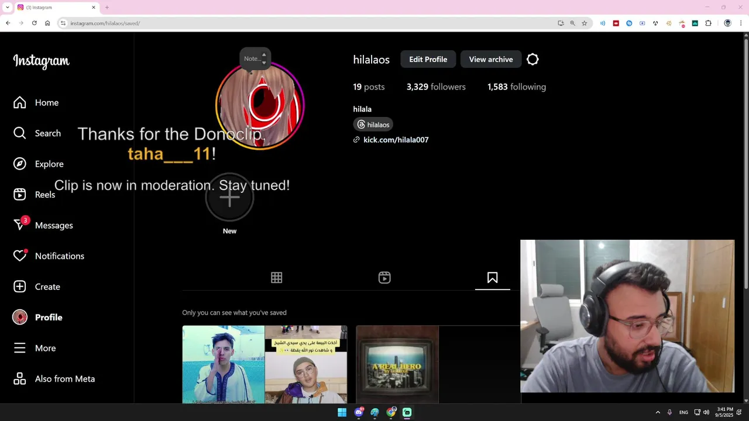The height and width of the screenshot is (421, 749).
Task: Open the volume control in tray
Action: tap(706, 412)
